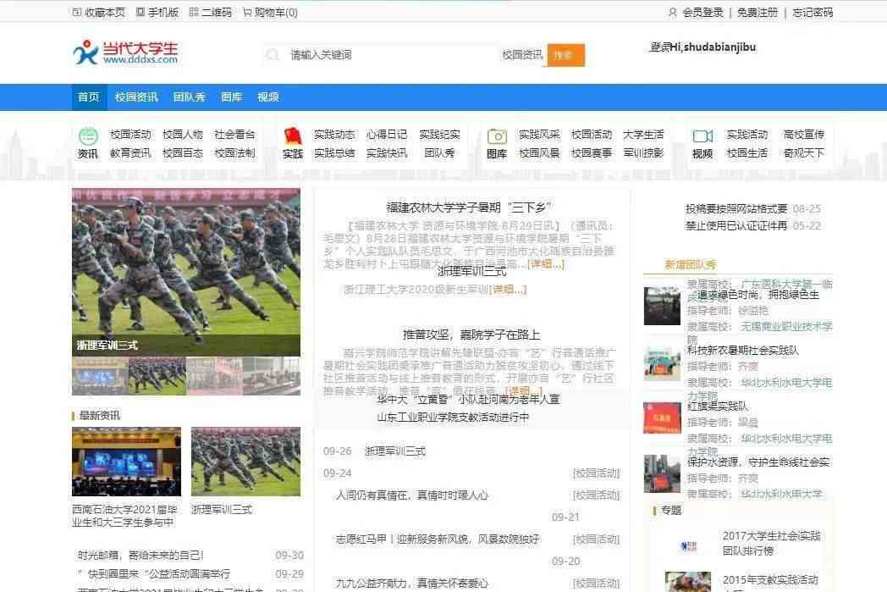
Task: Click username text 登录Hi,shudabianjibu
Action: [x=702, y=47]
